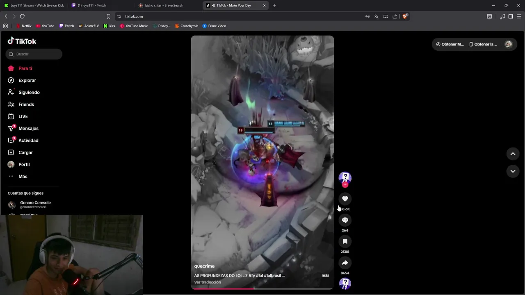The width and height of the screenshot is (525, 295).
Task: Open the profile avatar menu at top right
Action: tap(508, 44)
